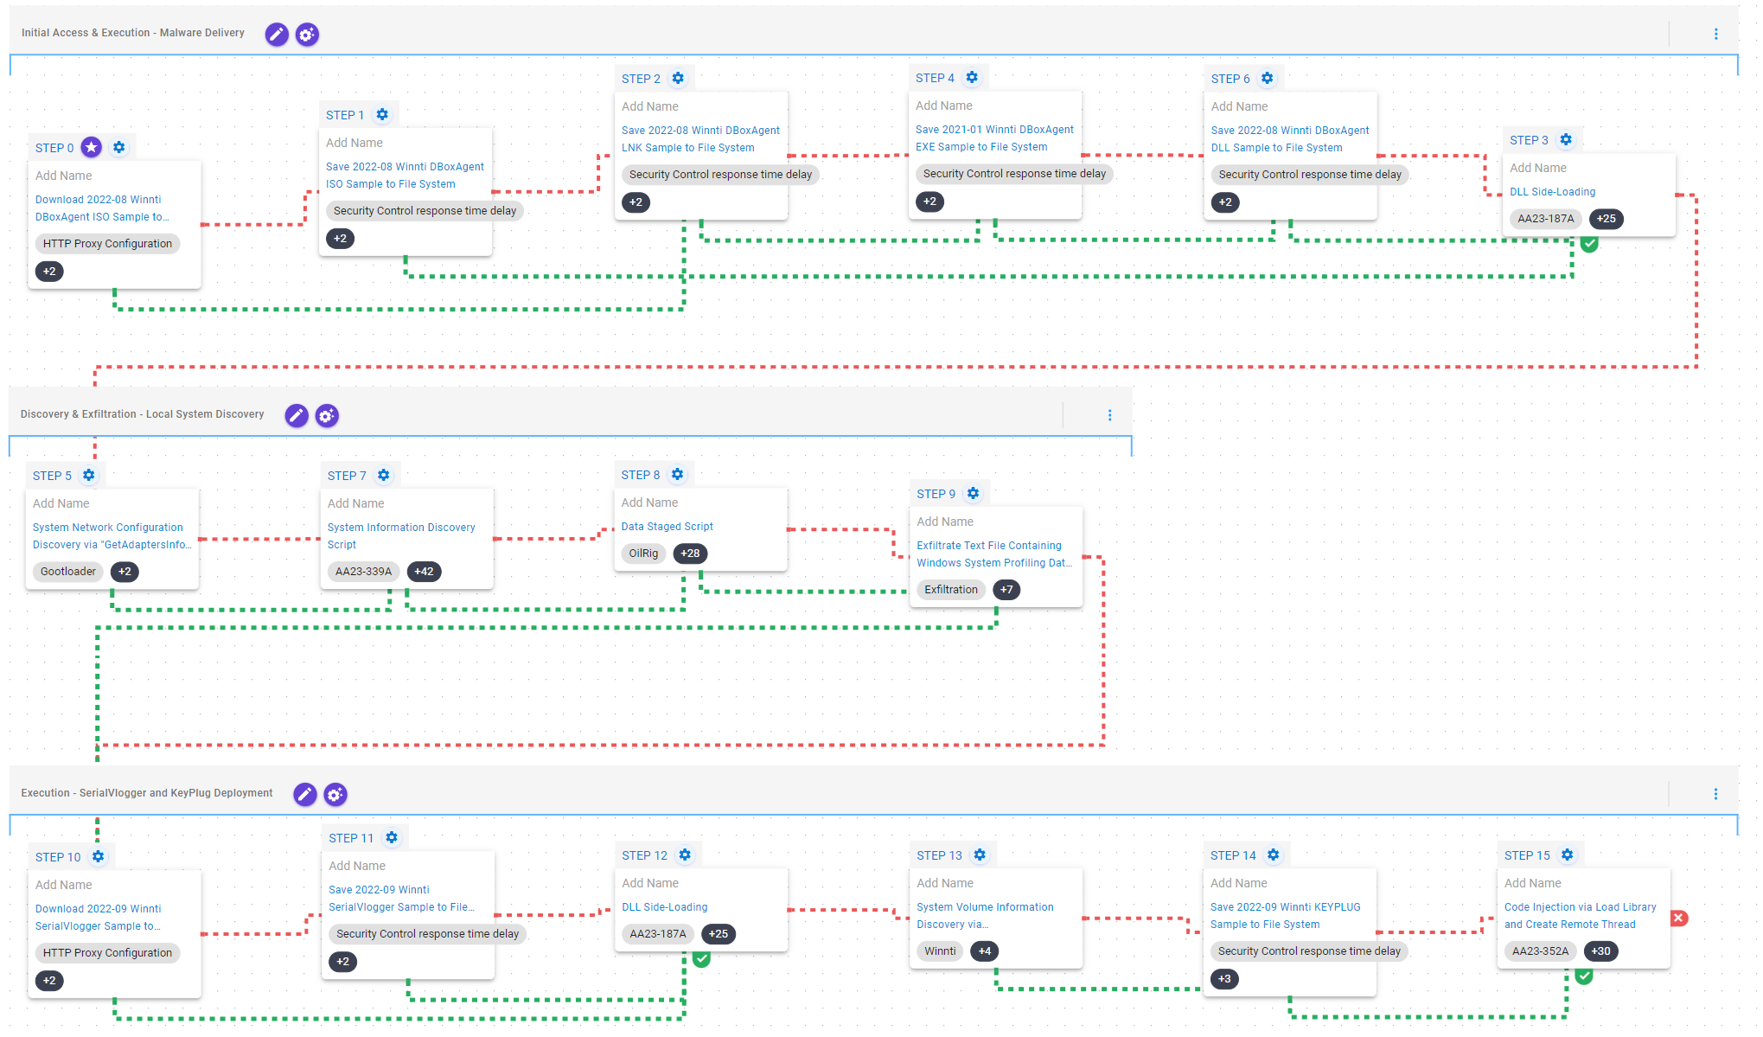Click the green checkmark under STEP 12
This screenshot has width=1763, height=1037.
[x=701, y=958]
